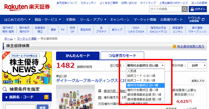The width and height of the screenshot is (209, 109).
Task: Go to 楽ラップ section
Action: tap(117, 30)
